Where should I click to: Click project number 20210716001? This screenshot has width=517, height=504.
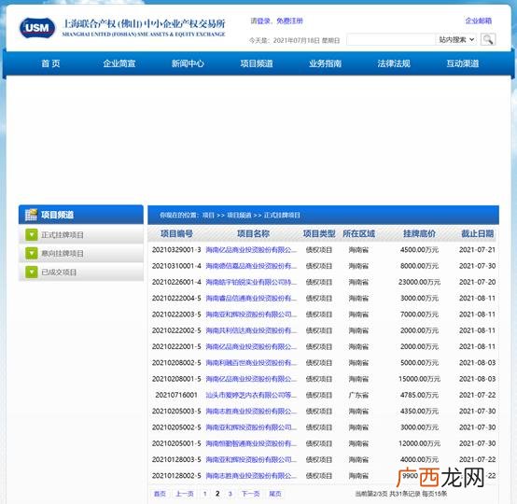[x=176, y=395]
